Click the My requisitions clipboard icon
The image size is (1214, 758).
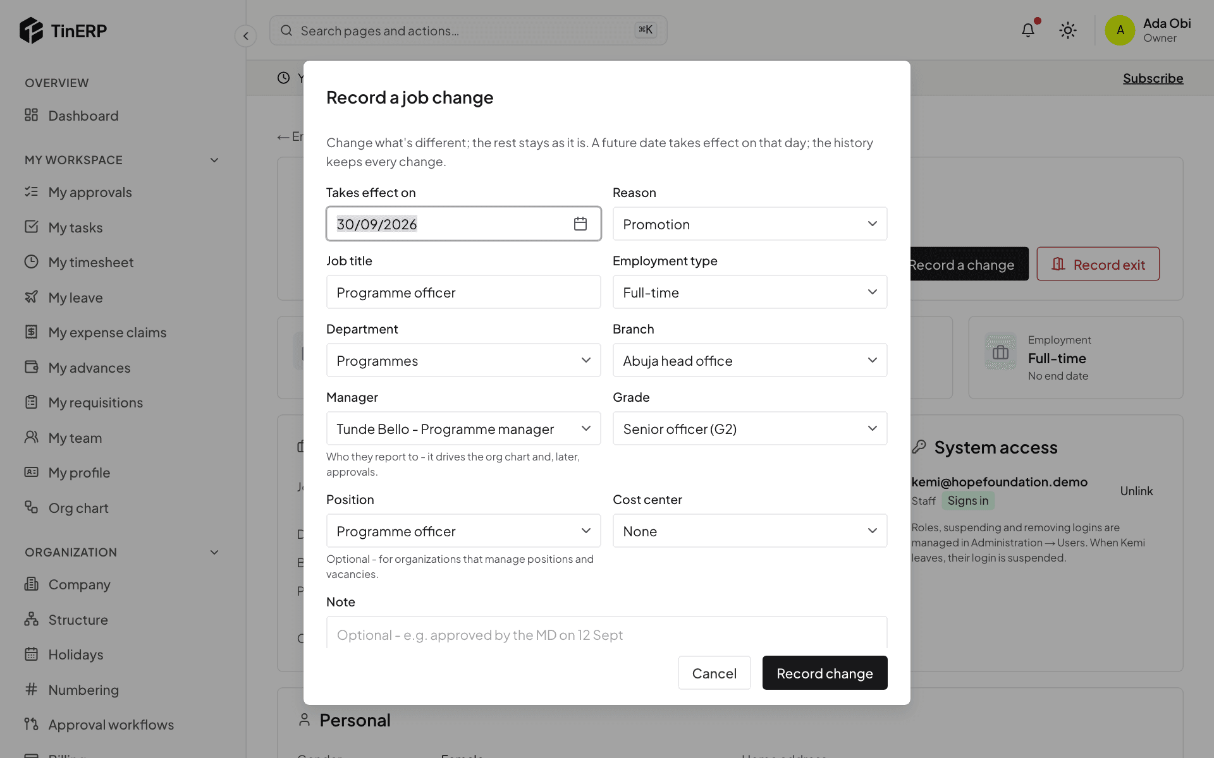coord(32,402)
